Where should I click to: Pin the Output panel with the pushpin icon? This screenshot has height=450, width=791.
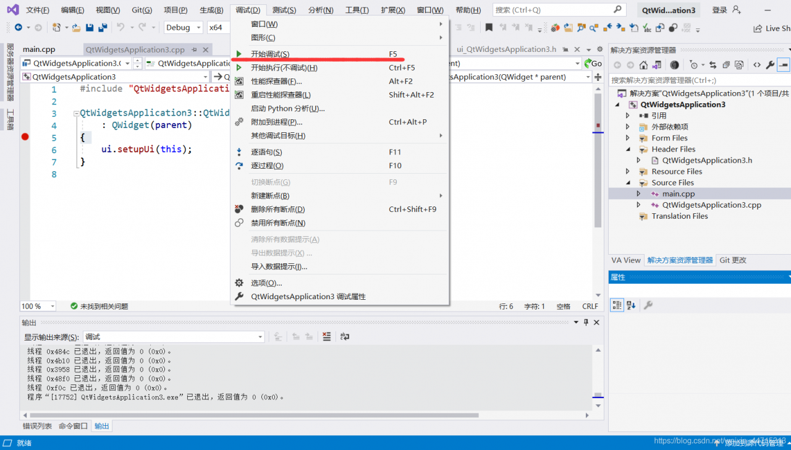tap(586, 322)
